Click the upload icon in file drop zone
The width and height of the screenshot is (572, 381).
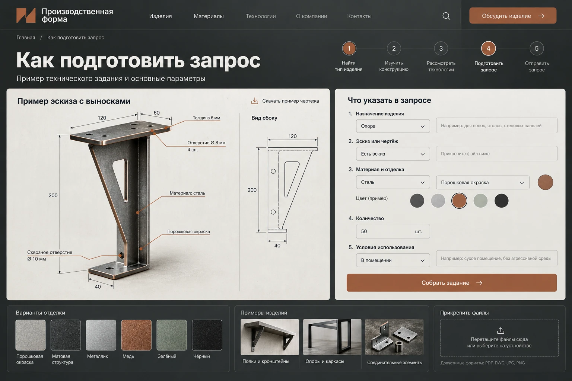click(x=500, y=330)
